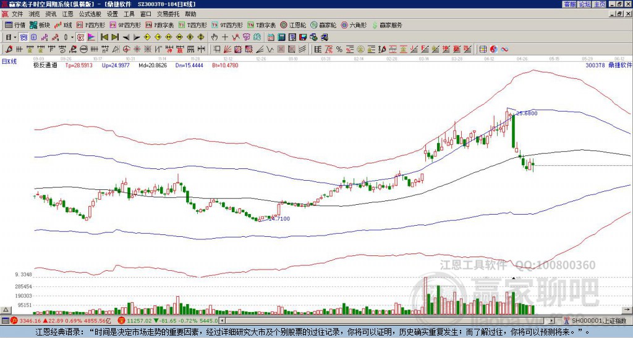The width and height of the screenshot is (633, 338).
Task: Click the infinity loop icon
Action: [x=504, y=49]
